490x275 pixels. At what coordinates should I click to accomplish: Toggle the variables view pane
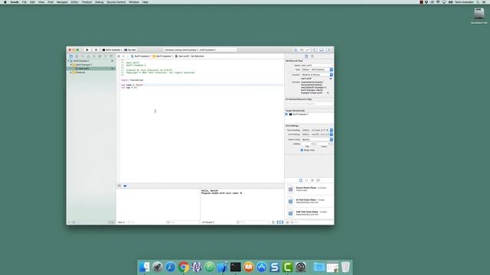[279, 222]
